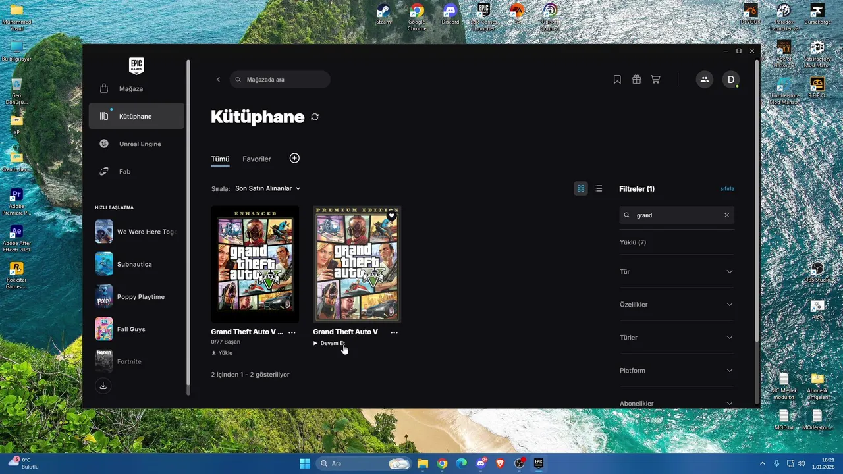Click the library window vertical scrollbar

pos(757,200)
